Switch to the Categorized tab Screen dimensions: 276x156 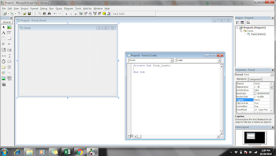click(255, 79)
